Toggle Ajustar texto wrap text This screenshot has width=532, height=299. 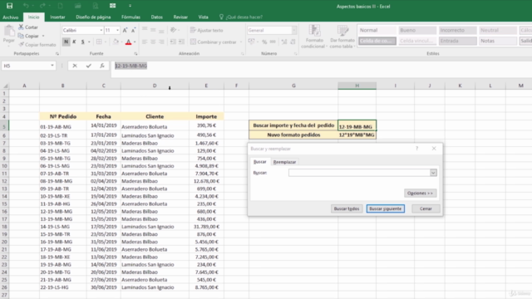[x=207, y=30]
